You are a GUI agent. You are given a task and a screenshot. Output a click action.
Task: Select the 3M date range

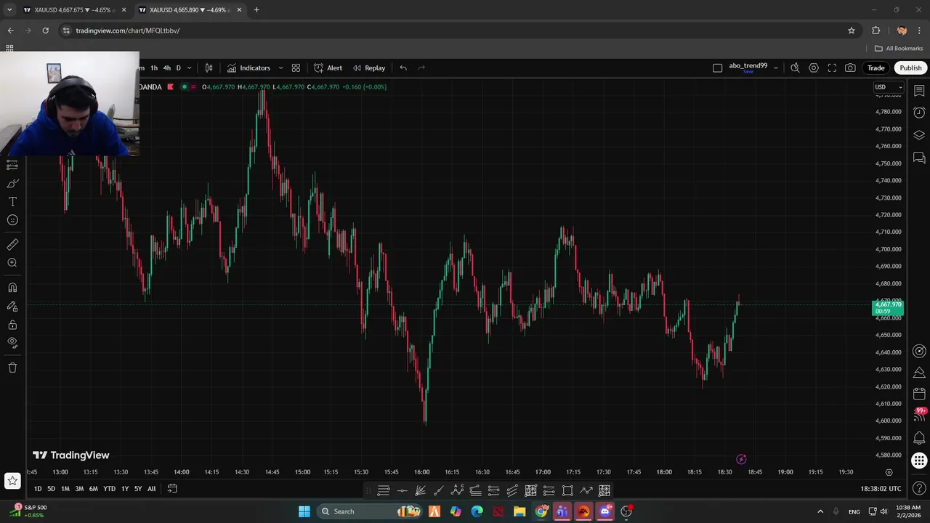79,489
